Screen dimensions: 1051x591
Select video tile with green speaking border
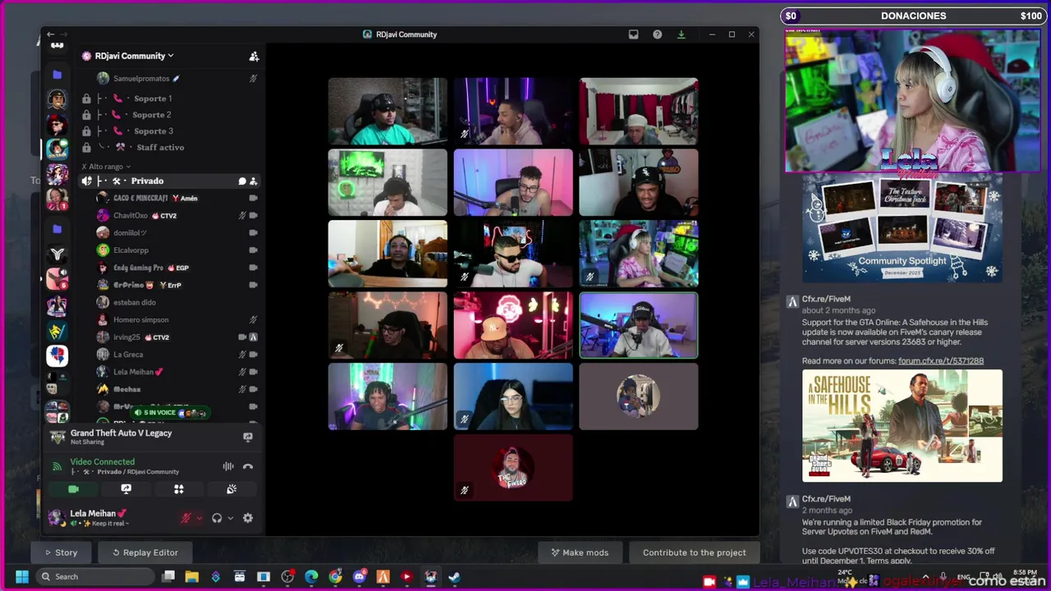pyautogui.click(x=639, y=326)
